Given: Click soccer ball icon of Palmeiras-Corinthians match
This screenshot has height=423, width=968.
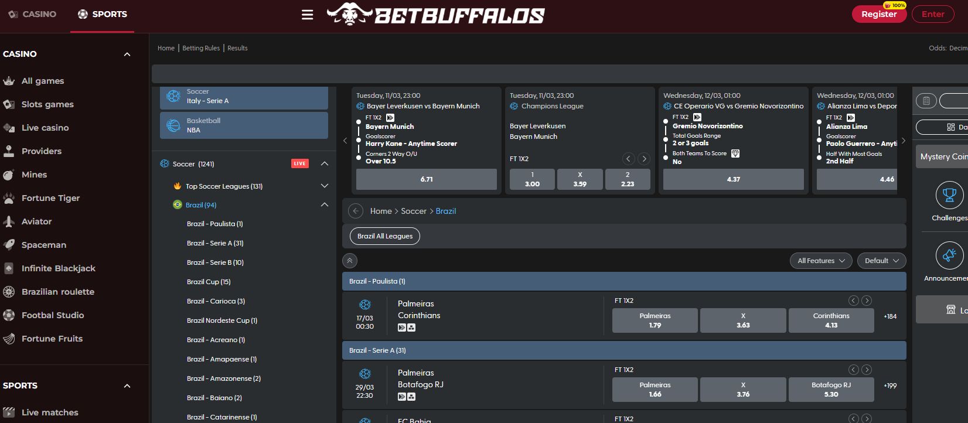Looking at the screenshot, I should pyautogui.click(x=365, y=305).
